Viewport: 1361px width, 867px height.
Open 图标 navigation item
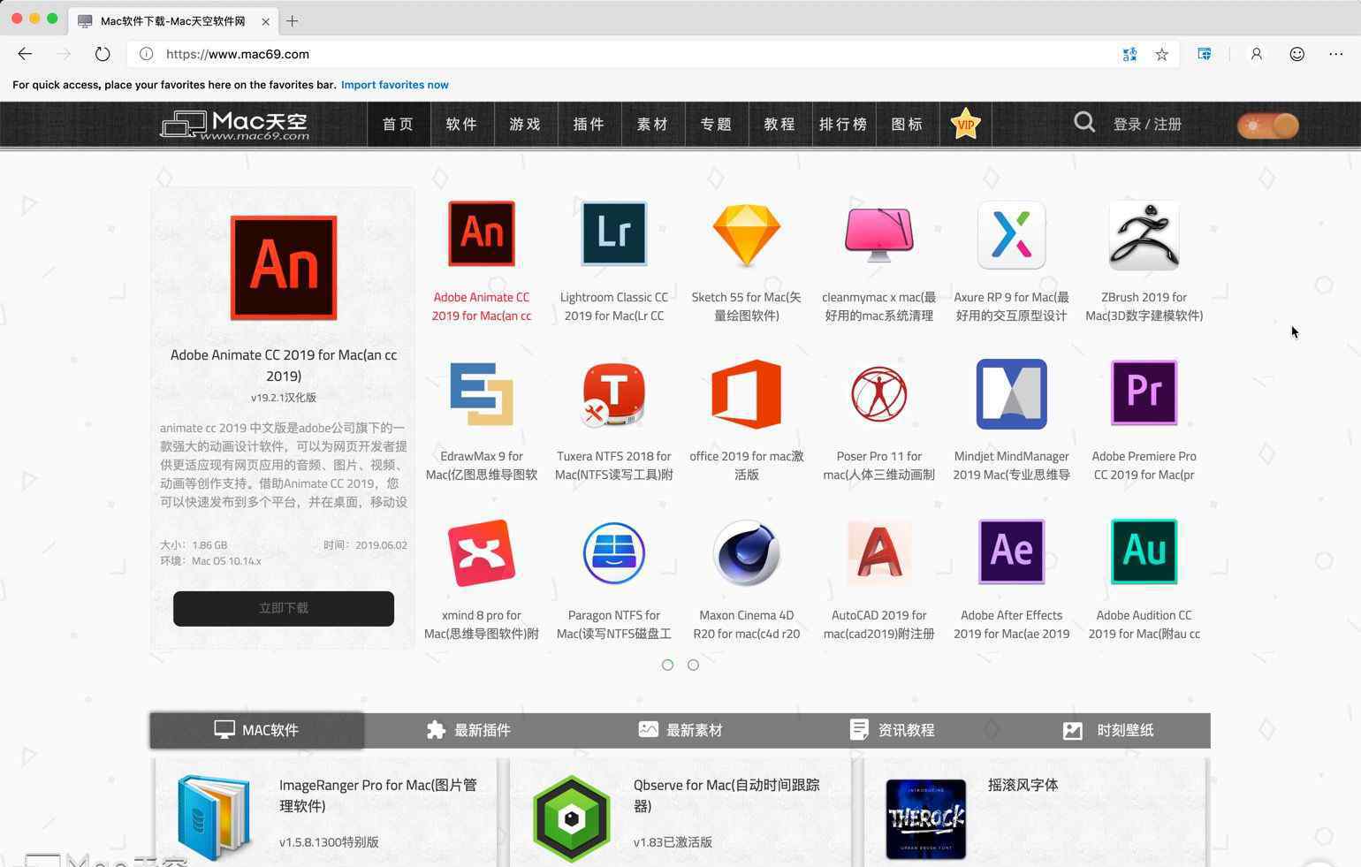[907, 124]
